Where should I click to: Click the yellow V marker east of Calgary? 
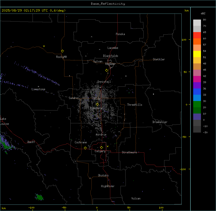tap(107, 146)
